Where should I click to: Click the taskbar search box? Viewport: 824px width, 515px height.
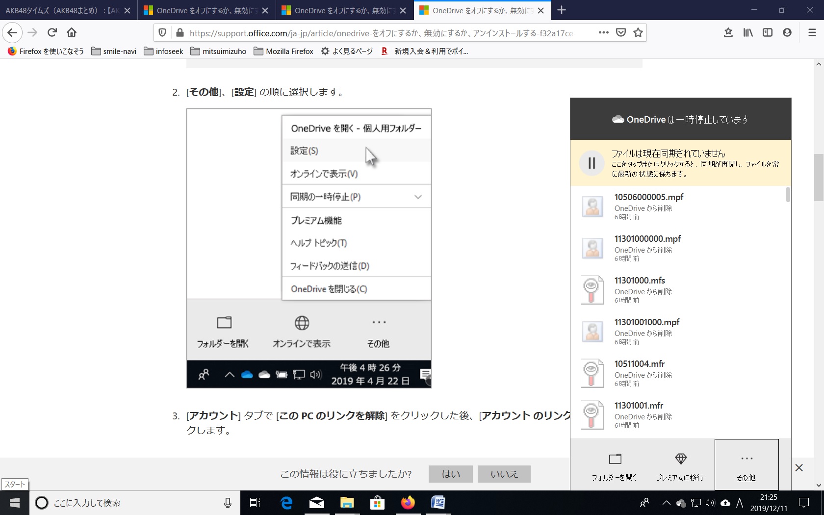(135, 503)
